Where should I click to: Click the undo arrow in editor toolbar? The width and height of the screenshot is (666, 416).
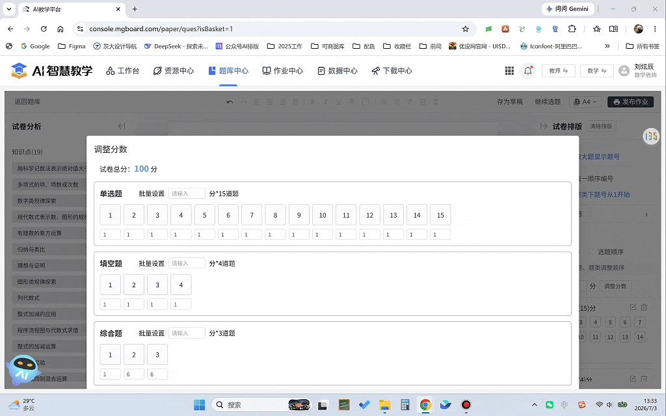[230, 102]
